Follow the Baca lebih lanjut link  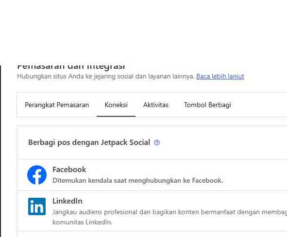[x=220, y=76]
